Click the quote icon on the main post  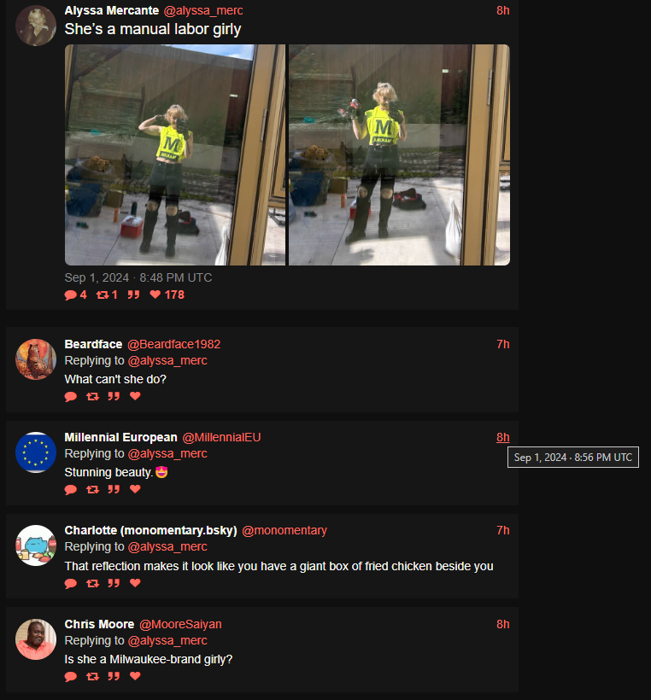click(x=133, y=295)
